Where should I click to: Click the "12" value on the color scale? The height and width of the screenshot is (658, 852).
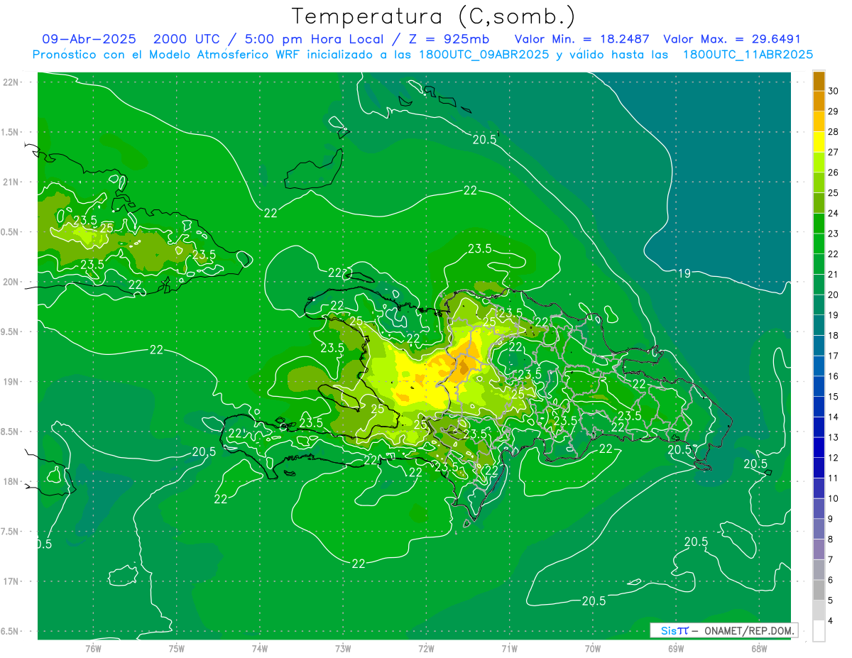(834, 458)
